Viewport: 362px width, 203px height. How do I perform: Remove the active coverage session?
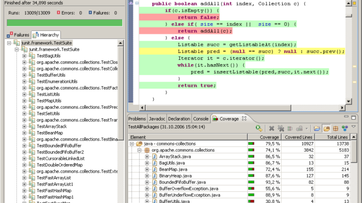coord(271,128)
